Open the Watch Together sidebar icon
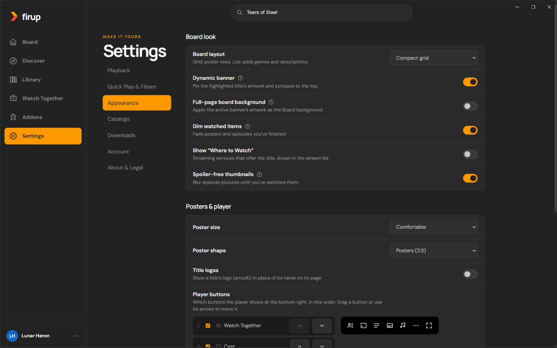Image resolution: width=557 pixels, height=348 pixels. [x=13, y=98]
